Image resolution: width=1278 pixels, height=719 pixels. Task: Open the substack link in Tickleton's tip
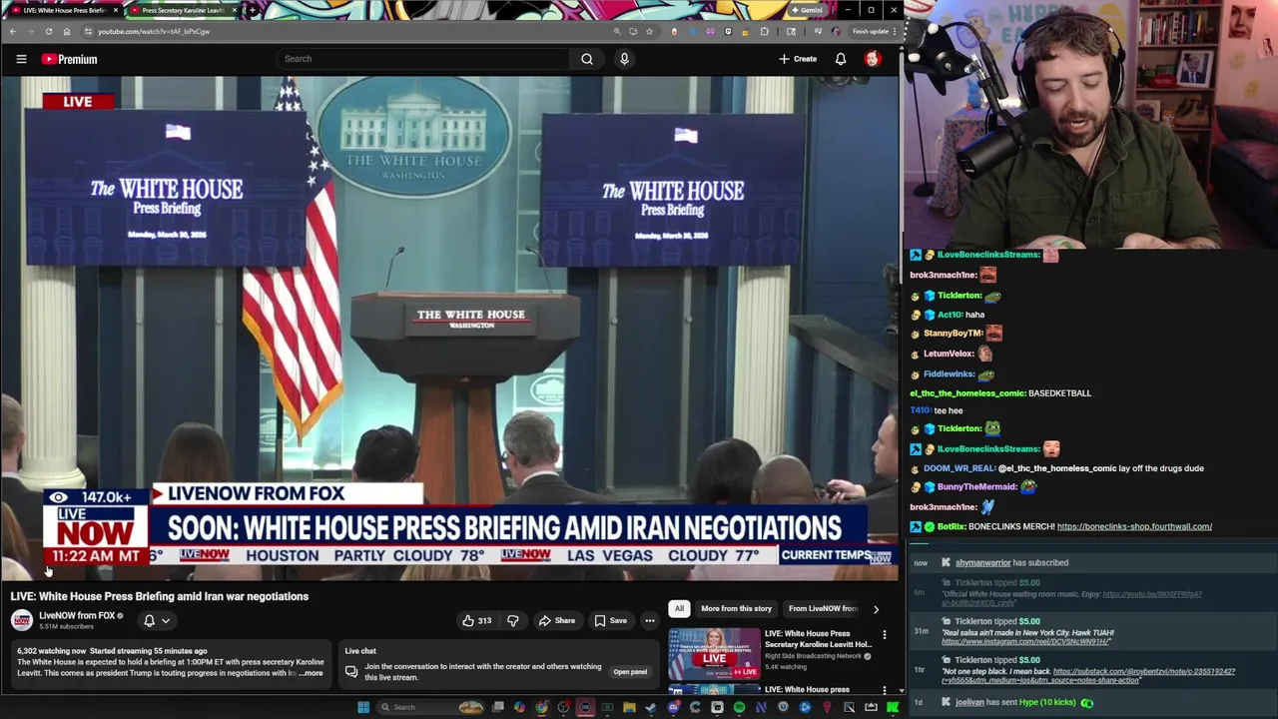(x=1144, y=672)
